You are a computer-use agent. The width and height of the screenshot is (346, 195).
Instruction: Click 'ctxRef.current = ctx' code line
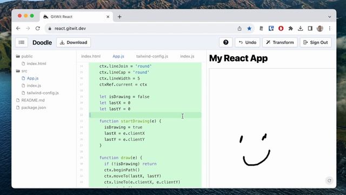[x=123, y=84]
